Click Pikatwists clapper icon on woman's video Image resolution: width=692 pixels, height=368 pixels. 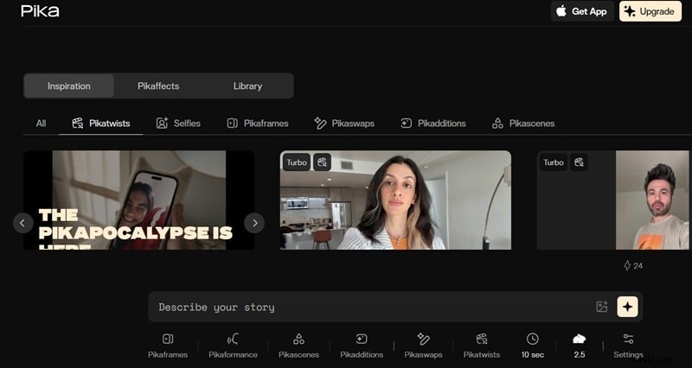[322, 162]
